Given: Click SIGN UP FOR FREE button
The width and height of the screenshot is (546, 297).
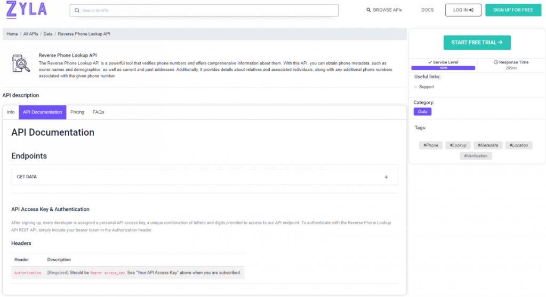Looking at the screenshot, I should coord(513,10).
